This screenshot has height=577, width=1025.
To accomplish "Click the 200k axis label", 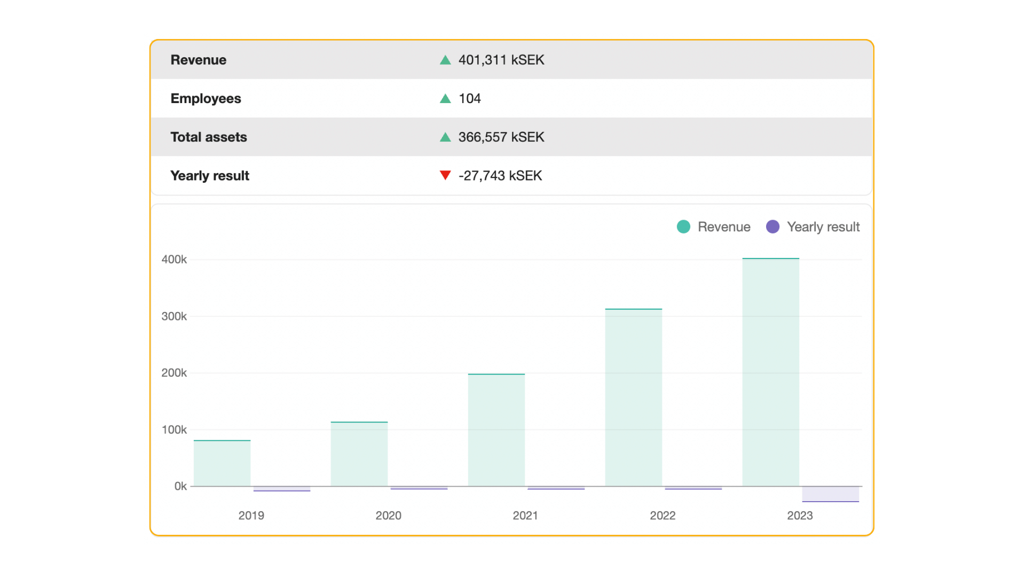I will coord(174,373).
